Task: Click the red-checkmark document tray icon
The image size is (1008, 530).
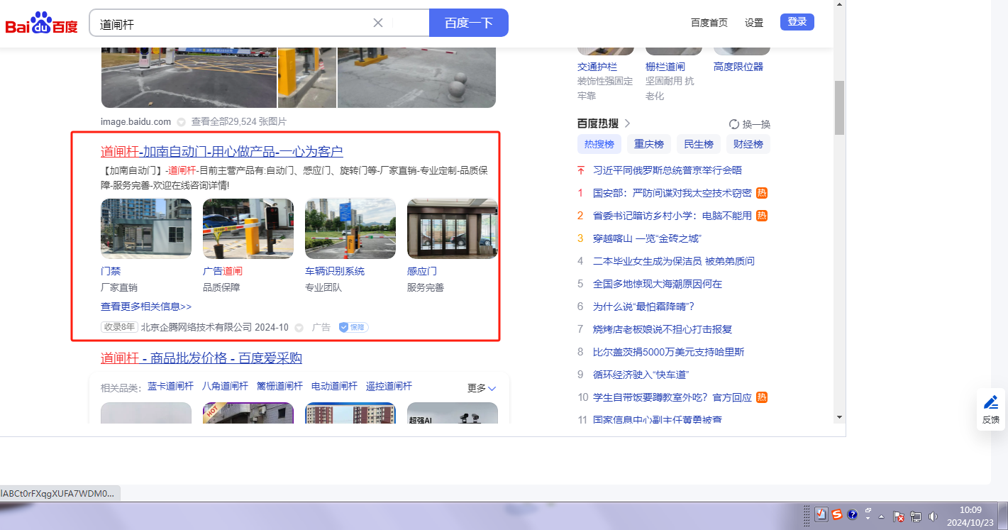Action: tap(821, 514)
